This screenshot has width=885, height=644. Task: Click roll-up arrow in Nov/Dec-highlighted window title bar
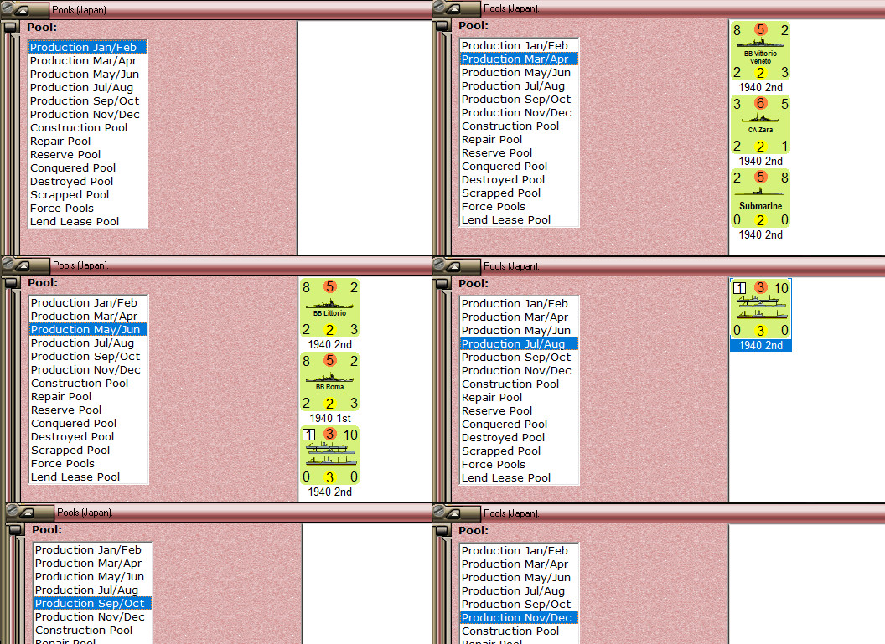[453, 513]
